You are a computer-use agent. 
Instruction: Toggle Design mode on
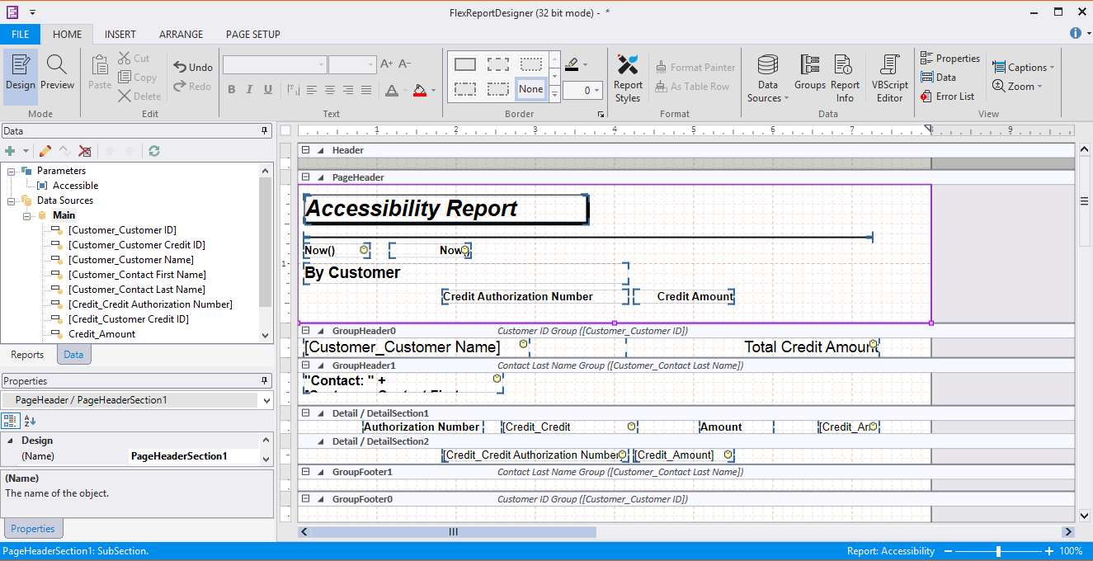tap(21, 73)
